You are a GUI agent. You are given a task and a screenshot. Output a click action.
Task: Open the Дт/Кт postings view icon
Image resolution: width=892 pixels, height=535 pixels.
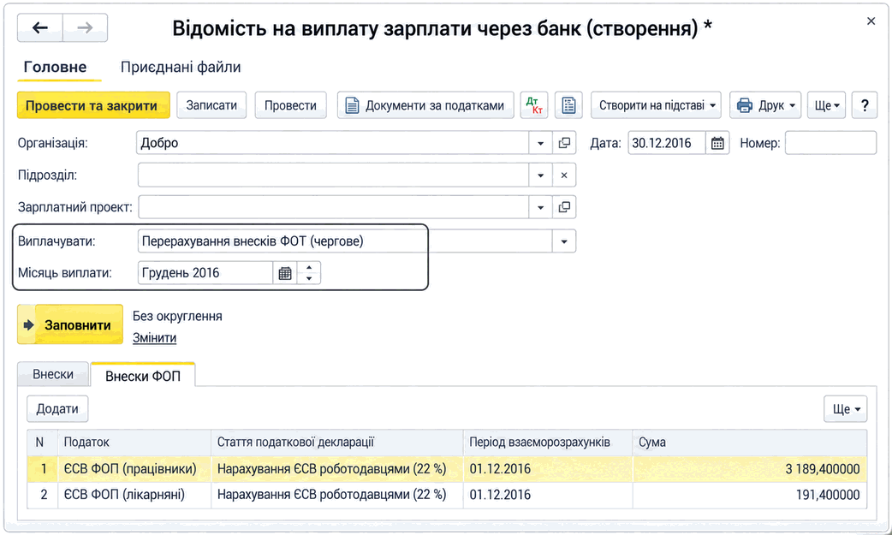(534, 105)
